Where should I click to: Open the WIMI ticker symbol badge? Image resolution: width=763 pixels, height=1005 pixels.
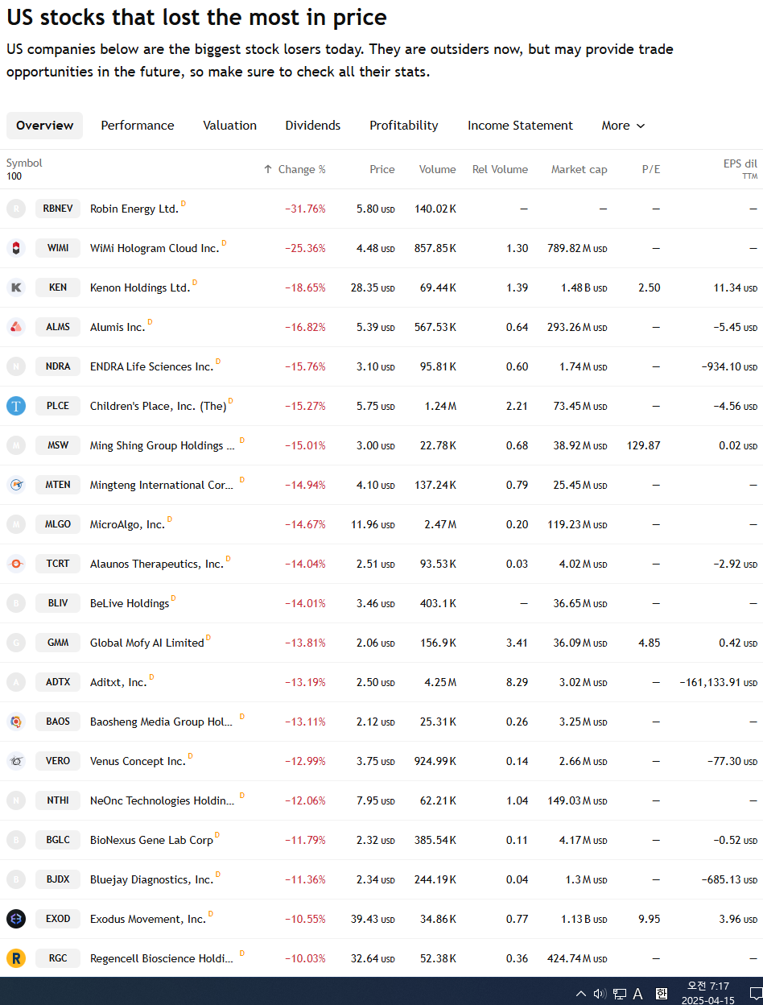click(58, 248)
